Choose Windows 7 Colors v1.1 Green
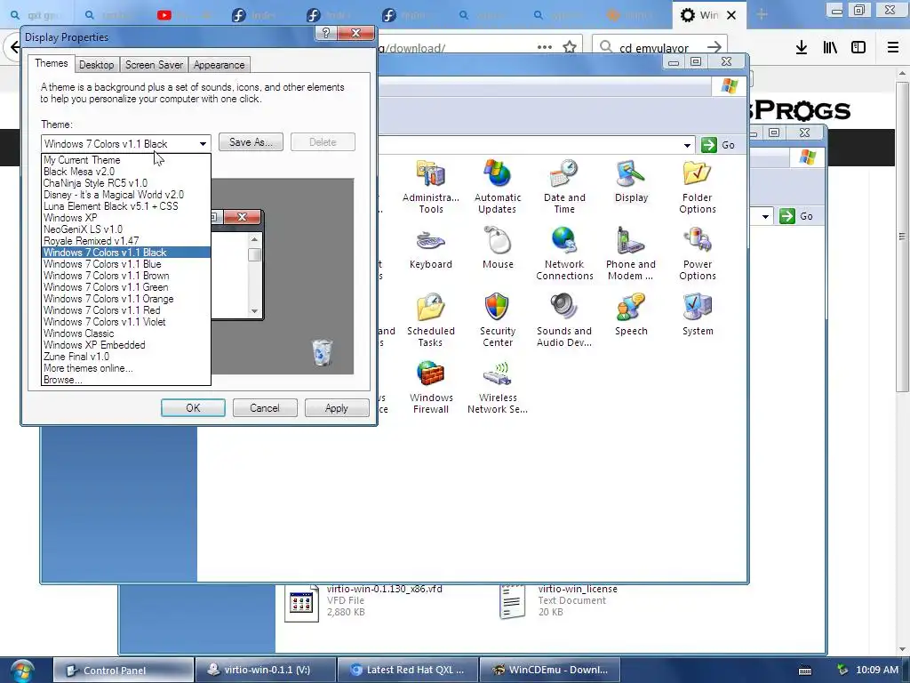 (126, 287)
